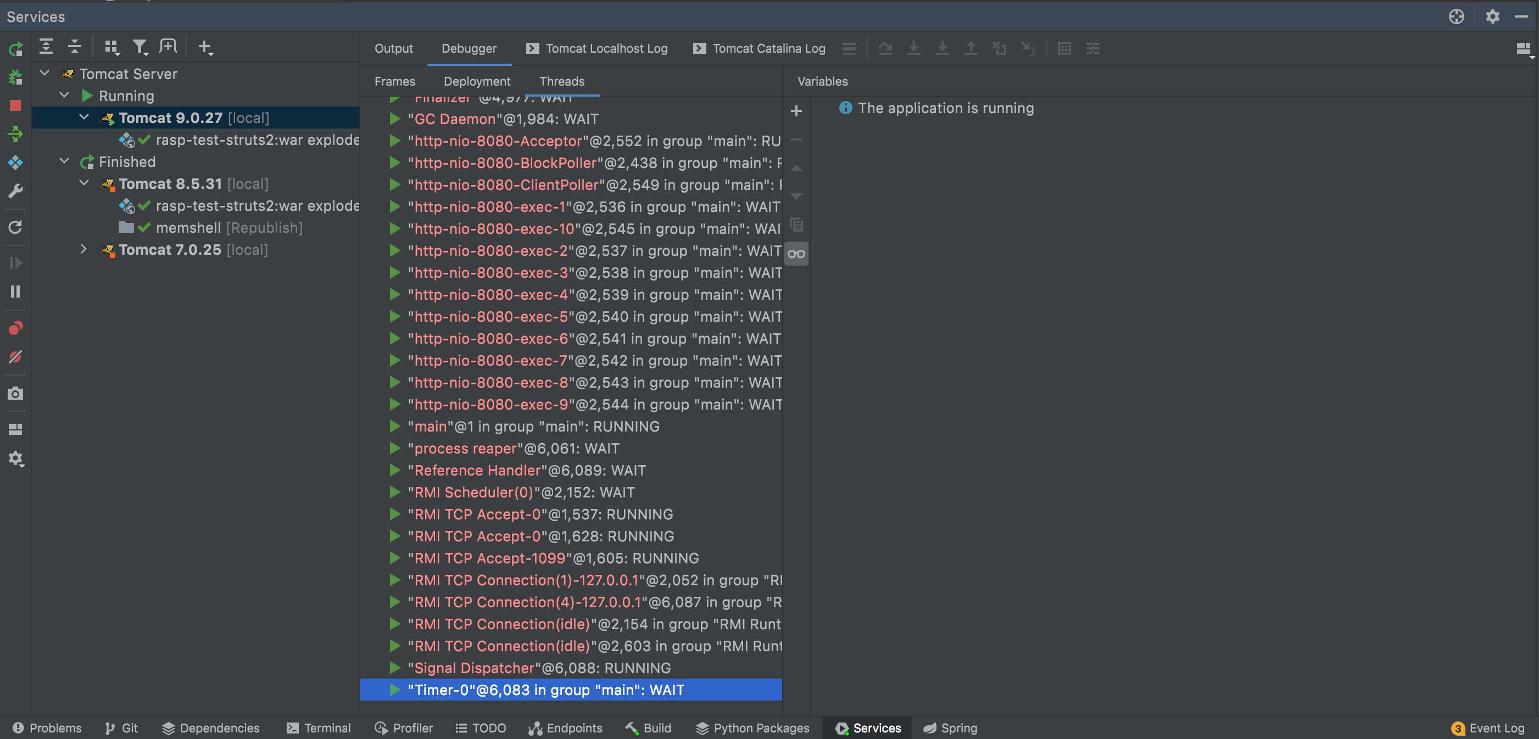1539x739 pixels.
Task: Click Expand All in services toolbar
Action: (46, 47)
